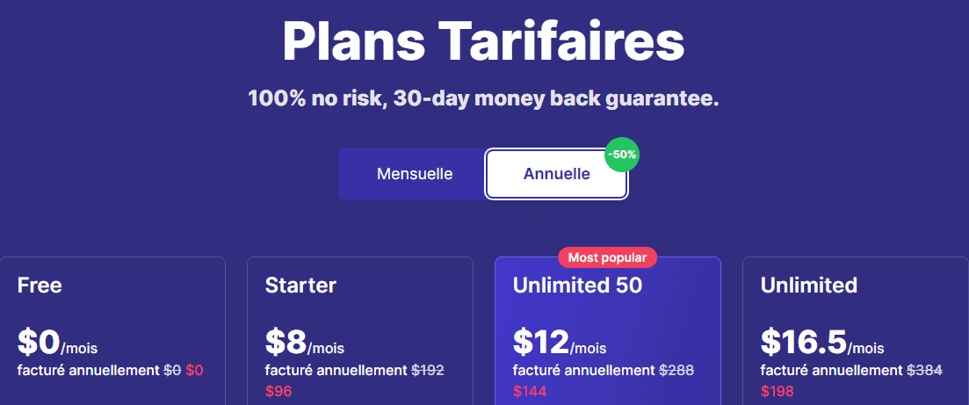Choose the Unlimited 50 plan heading
This screenshot has height=405, width=969.
pos(577,285)
